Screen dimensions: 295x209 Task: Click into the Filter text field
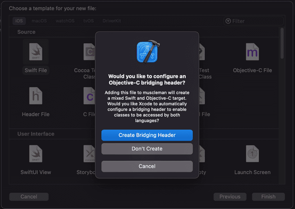click(256, 21)
